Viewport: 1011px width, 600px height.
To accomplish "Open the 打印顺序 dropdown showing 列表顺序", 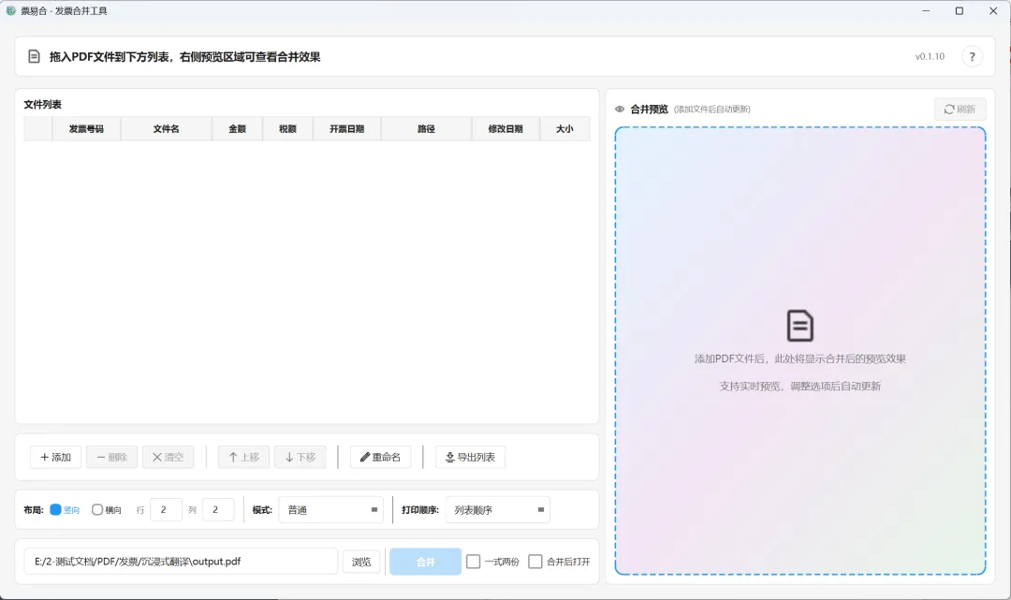I will (498, 510).
